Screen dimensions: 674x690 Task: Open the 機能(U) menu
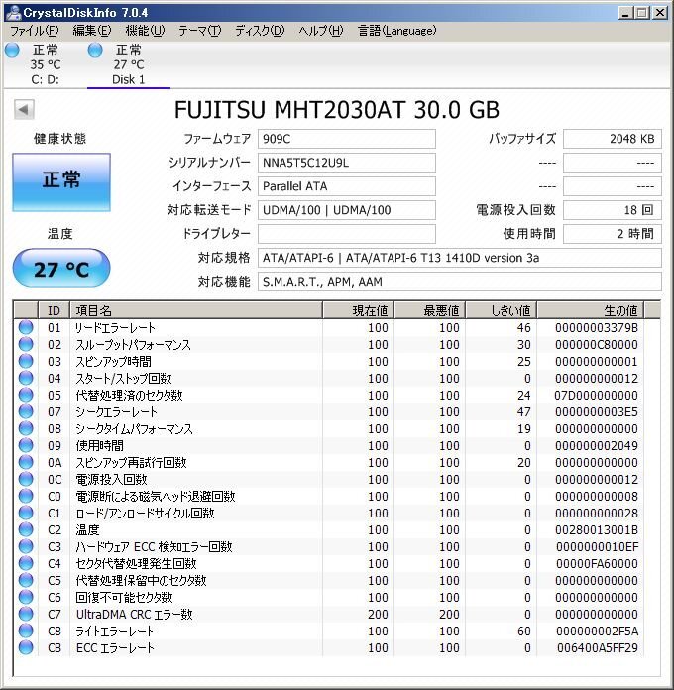(146, 30)
